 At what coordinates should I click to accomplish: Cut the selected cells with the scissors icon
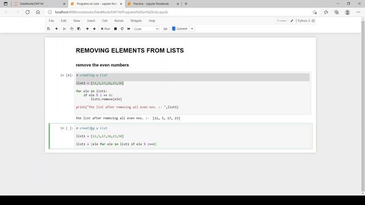pos(64,29)
